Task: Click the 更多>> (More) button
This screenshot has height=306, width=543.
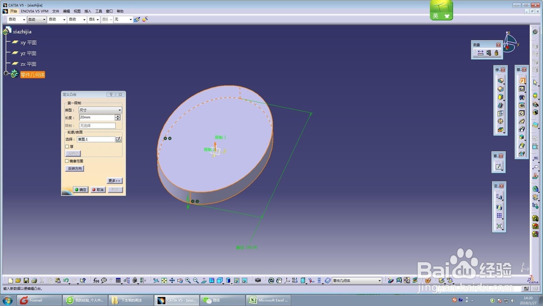Action: 115,180
